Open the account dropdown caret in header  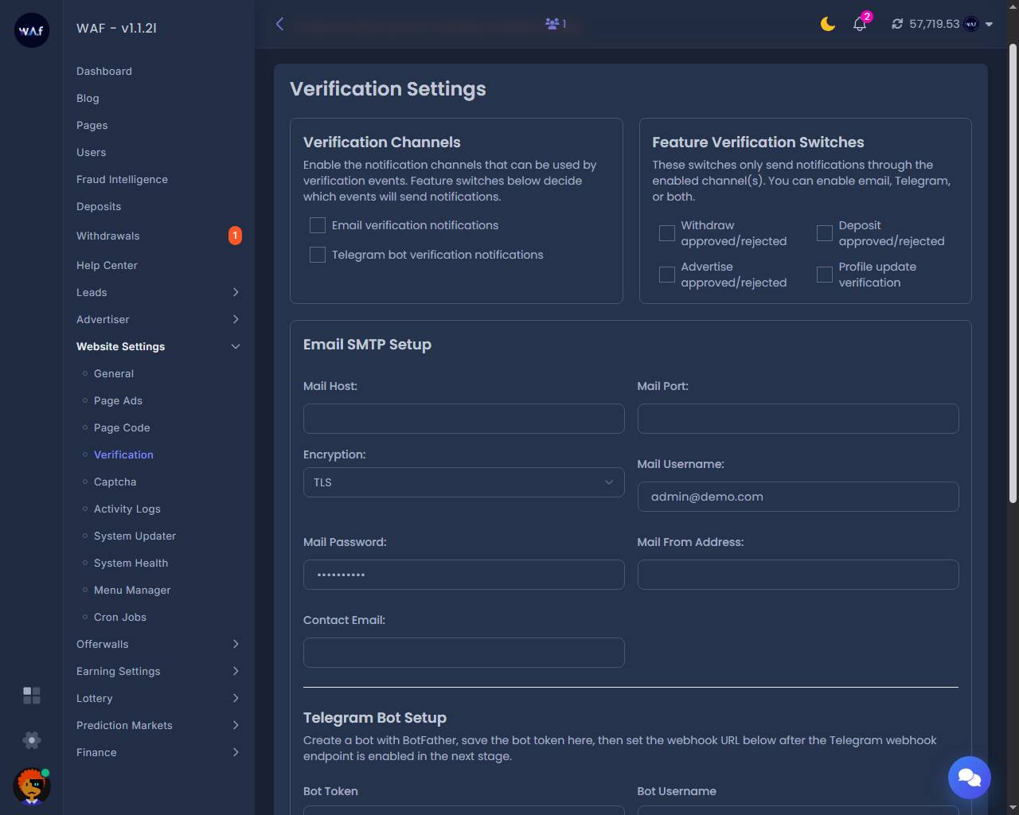(989, 25)
